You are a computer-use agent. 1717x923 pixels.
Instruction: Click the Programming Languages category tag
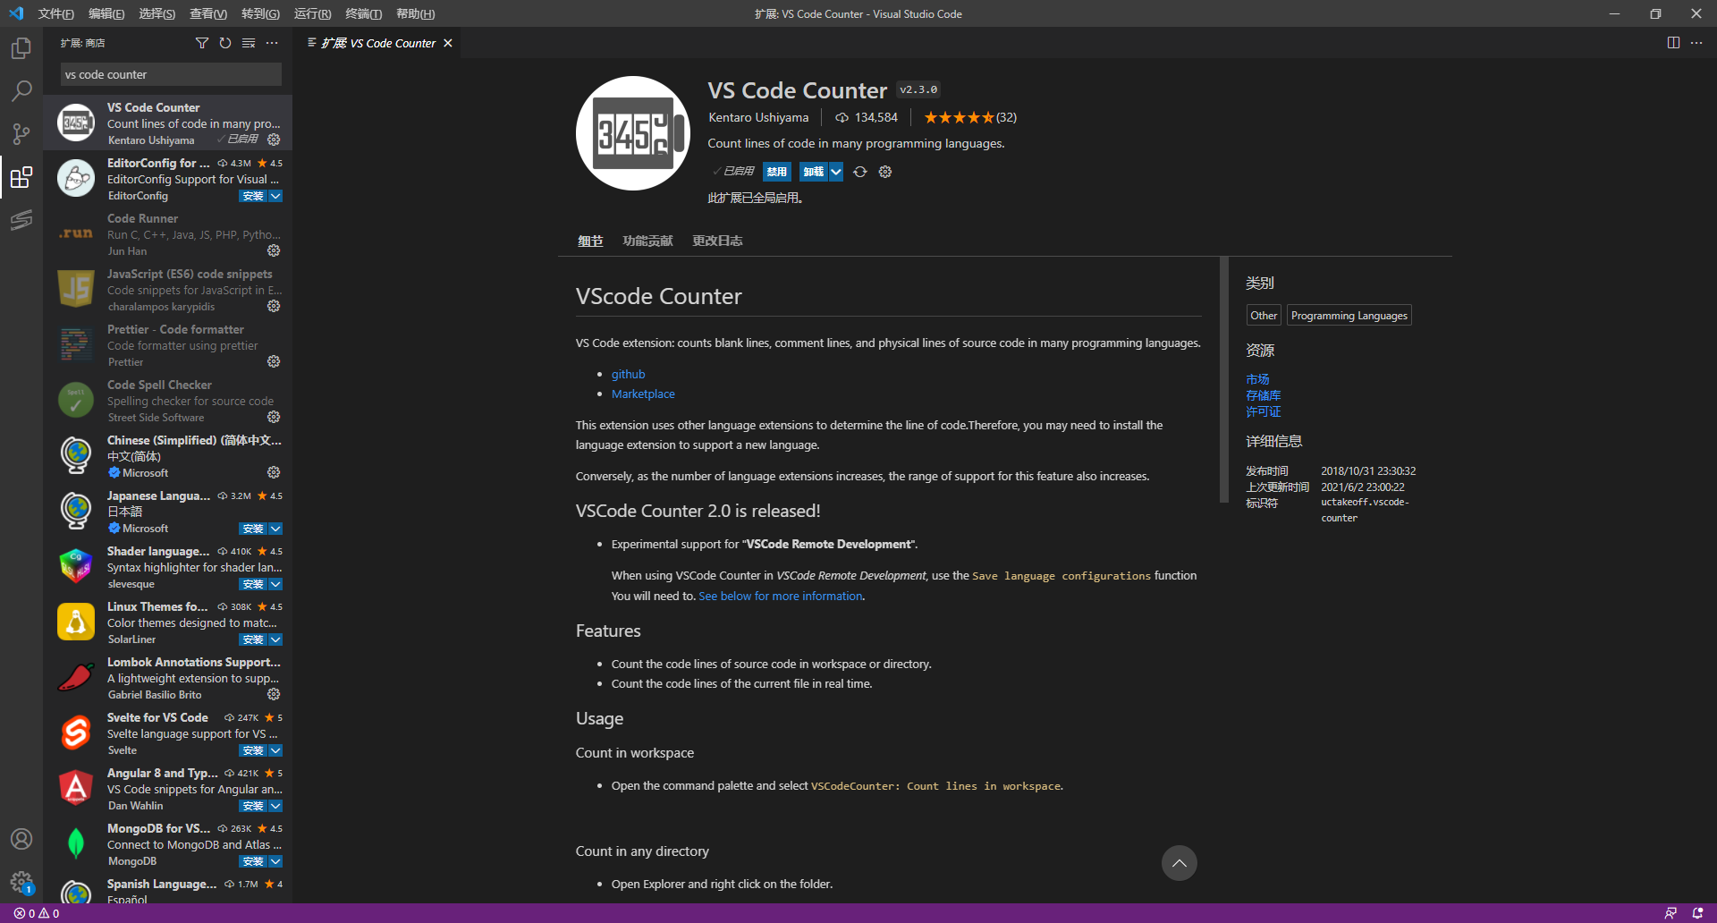point(1349,316)
